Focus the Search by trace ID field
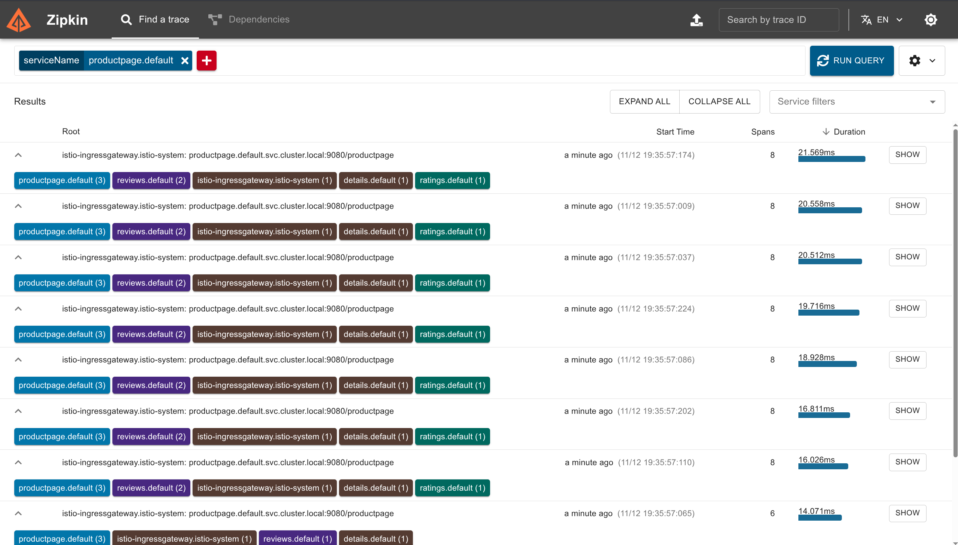The image size is (958, 545). pyautogui.click(x=779, y=20)
